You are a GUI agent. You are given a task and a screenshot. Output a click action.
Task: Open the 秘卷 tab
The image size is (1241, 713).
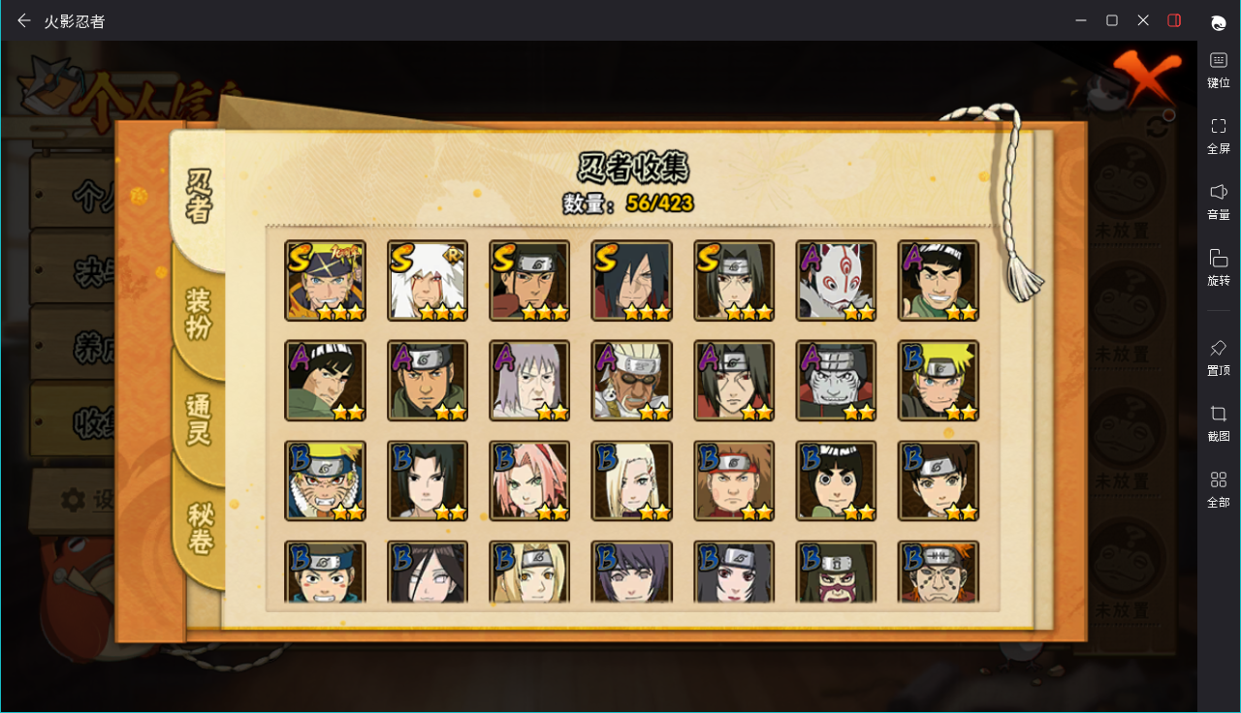[x=200, y=528]
